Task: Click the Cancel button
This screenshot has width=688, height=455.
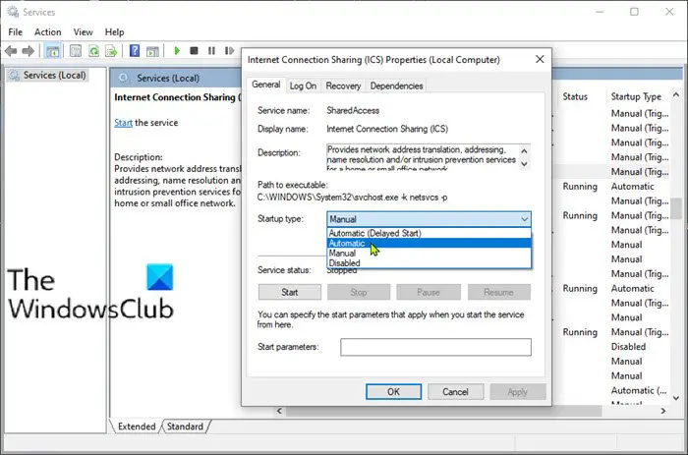Action: coord(455,392)
